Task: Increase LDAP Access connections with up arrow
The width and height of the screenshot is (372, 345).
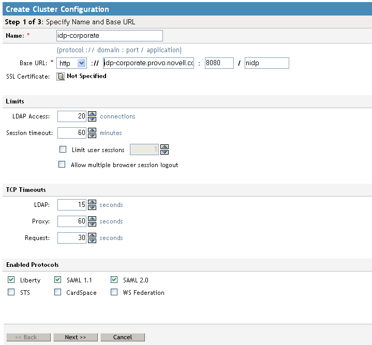Action: (92, 114)
